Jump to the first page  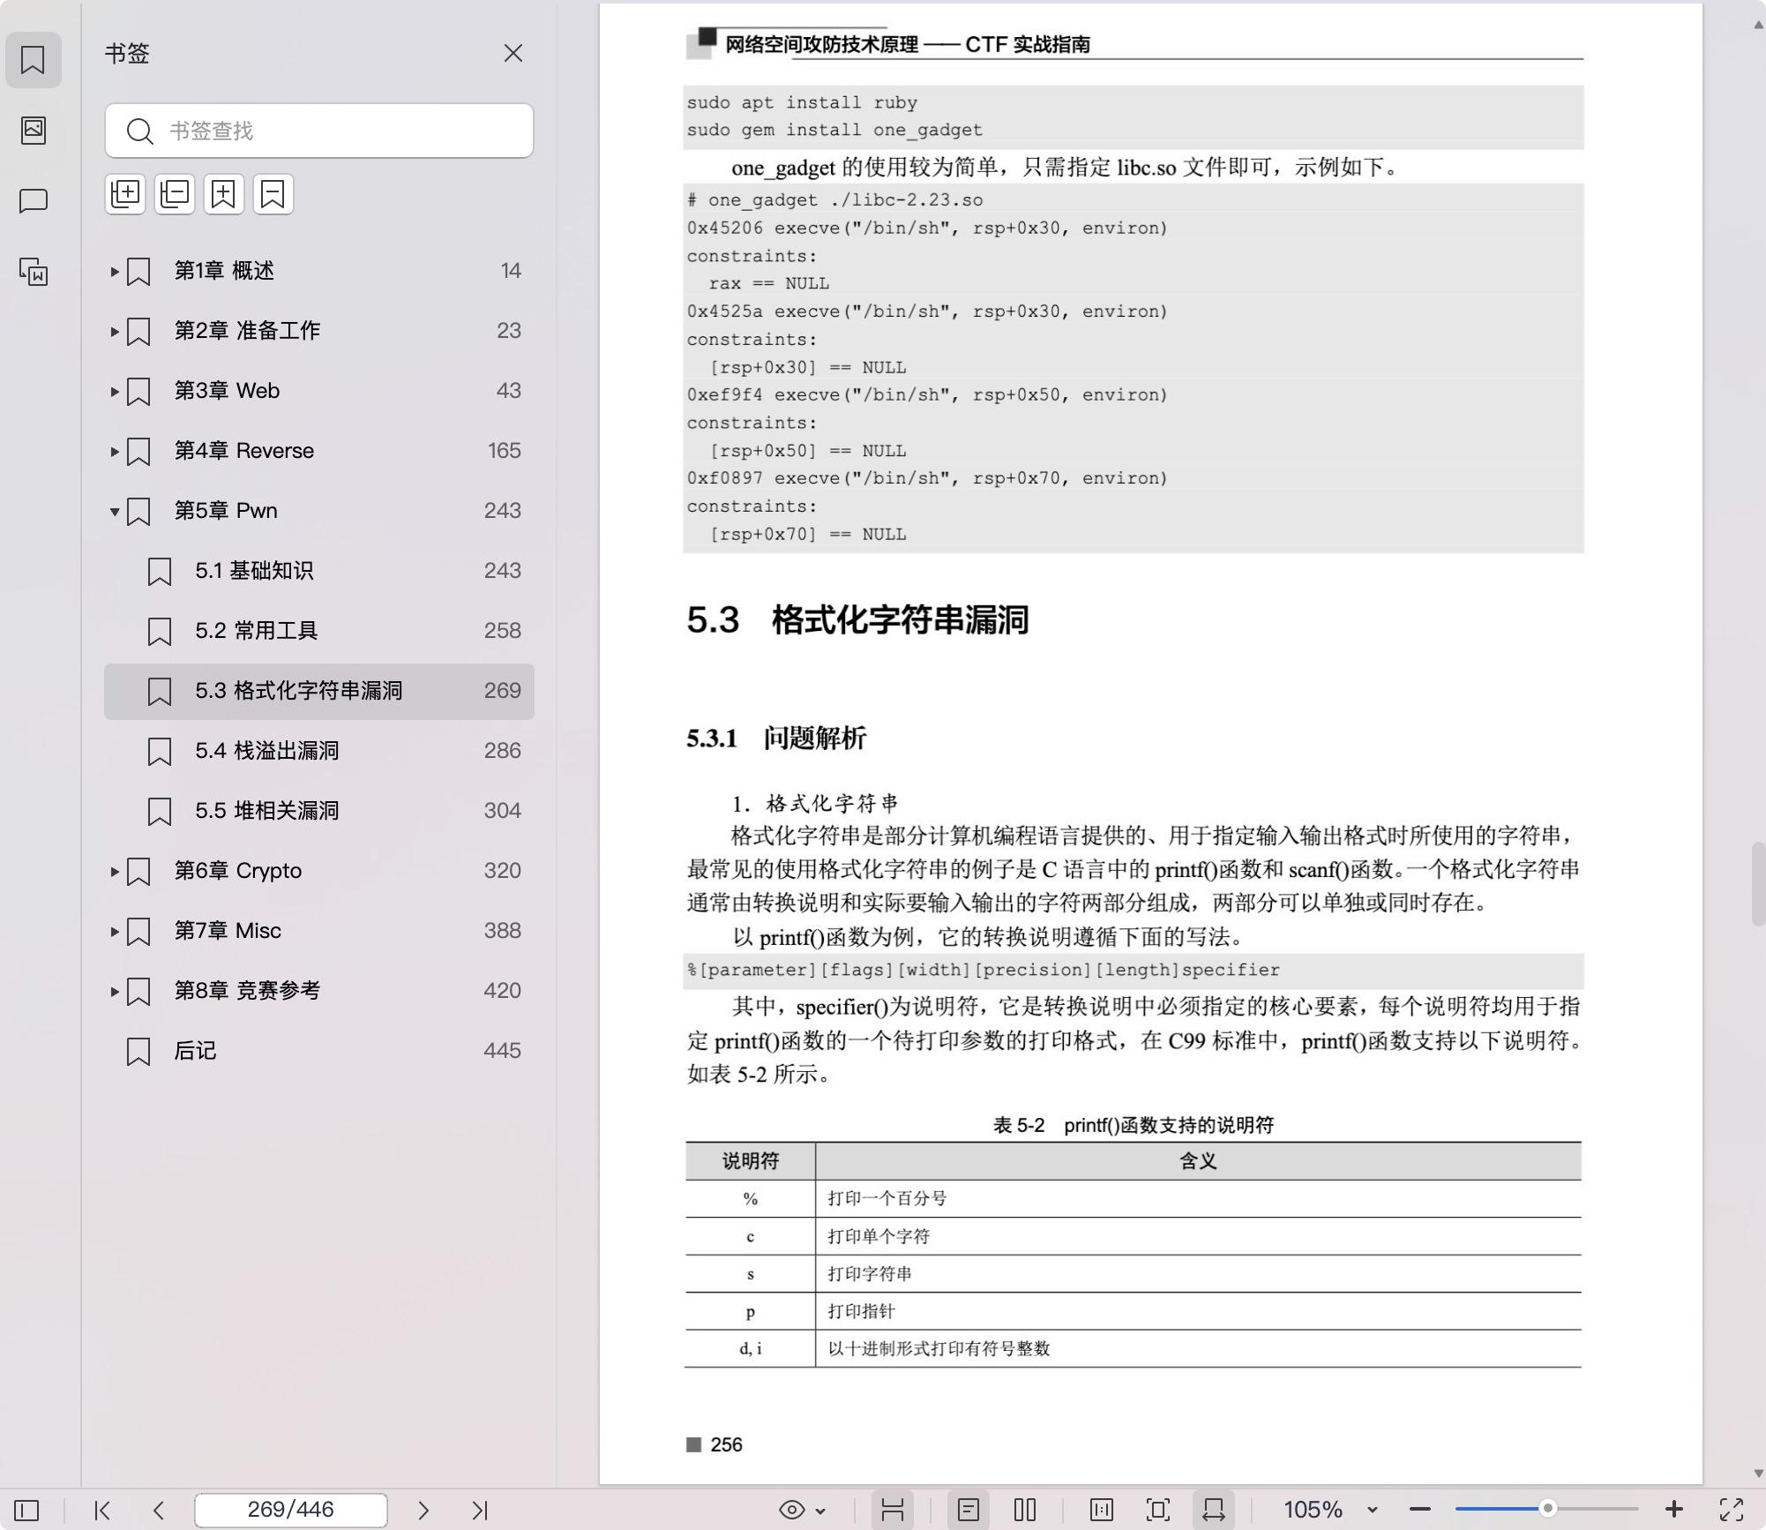tap(102, 1511)
